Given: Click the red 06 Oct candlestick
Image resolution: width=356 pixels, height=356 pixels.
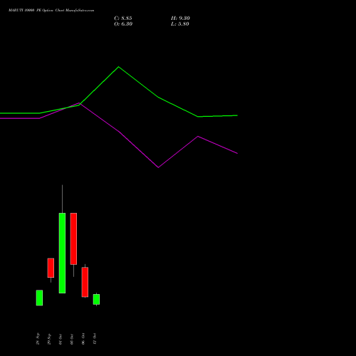Looking at the screenshot, I should tap(85, 282).
